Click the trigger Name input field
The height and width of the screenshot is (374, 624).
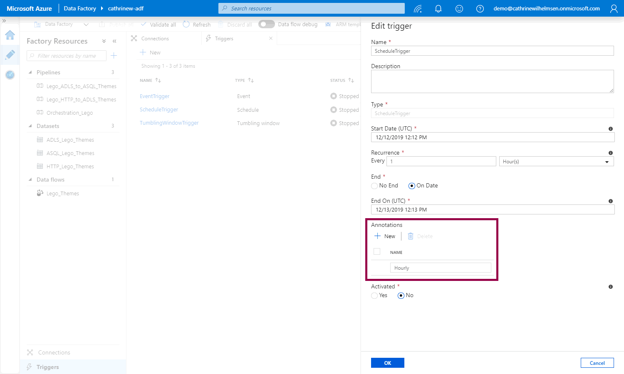point(492,51)
